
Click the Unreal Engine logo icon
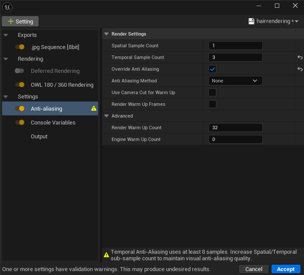(7, 7)
